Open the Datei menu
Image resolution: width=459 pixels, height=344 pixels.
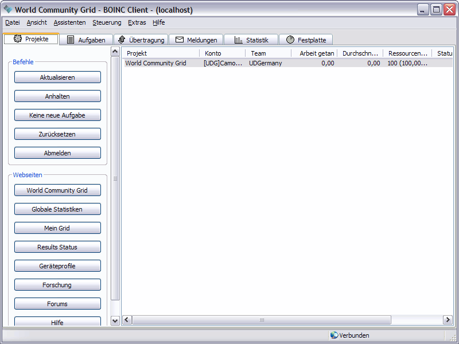click(13, 22)
